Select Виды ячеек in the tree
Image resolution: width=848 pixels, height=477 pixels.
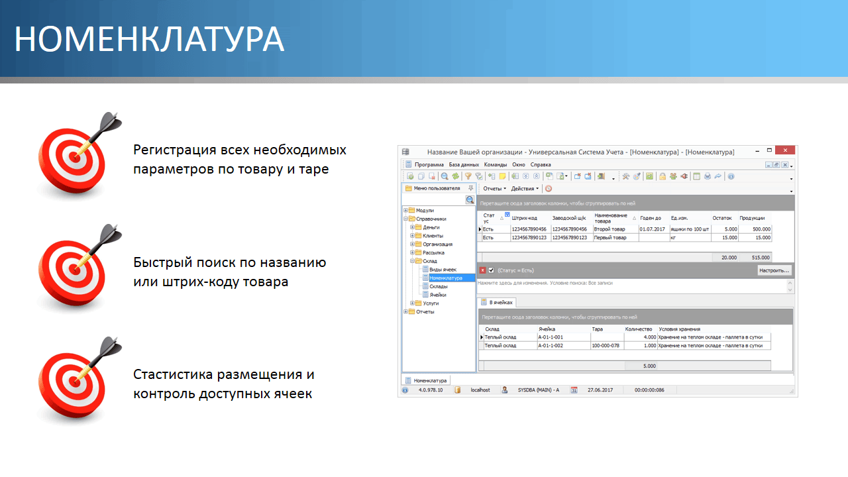(x=443, y=270)
